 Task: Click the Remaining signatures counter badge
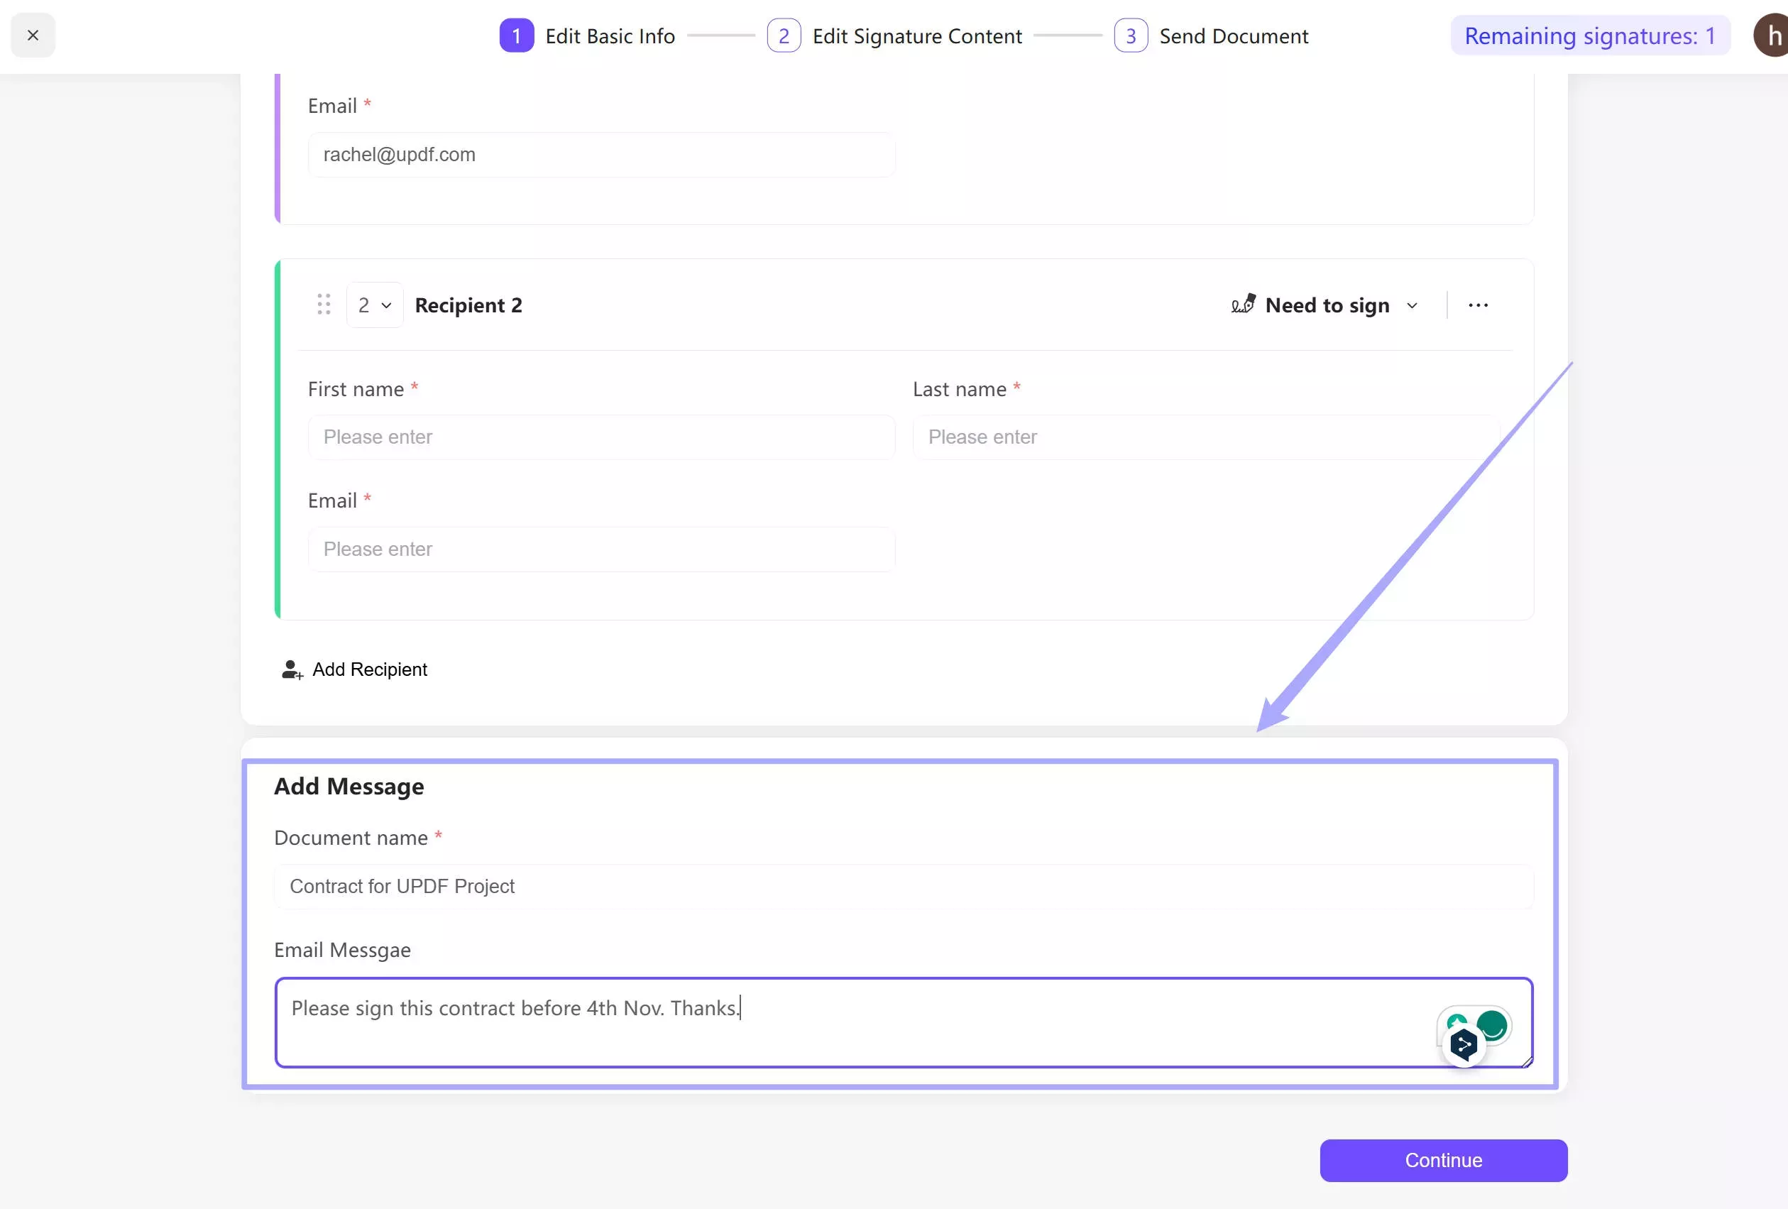tap(1590, 35)
